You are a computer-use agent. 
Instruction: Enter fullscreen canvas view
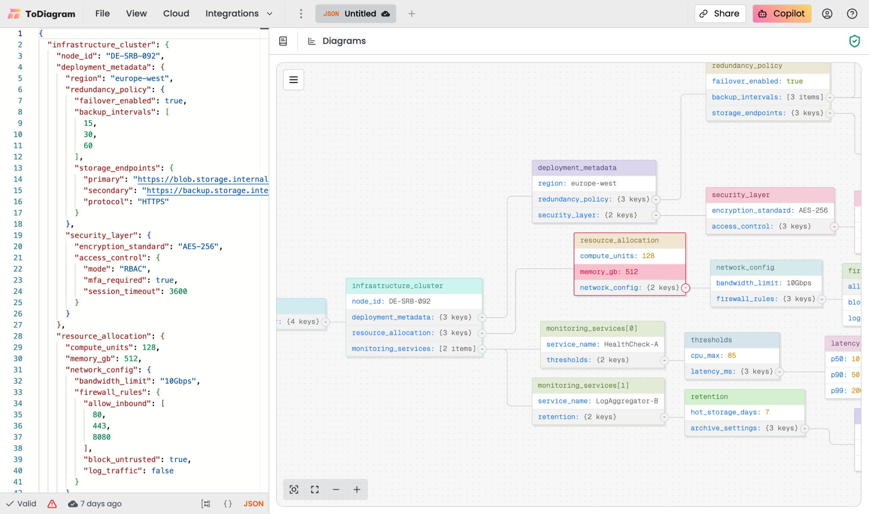314,489
